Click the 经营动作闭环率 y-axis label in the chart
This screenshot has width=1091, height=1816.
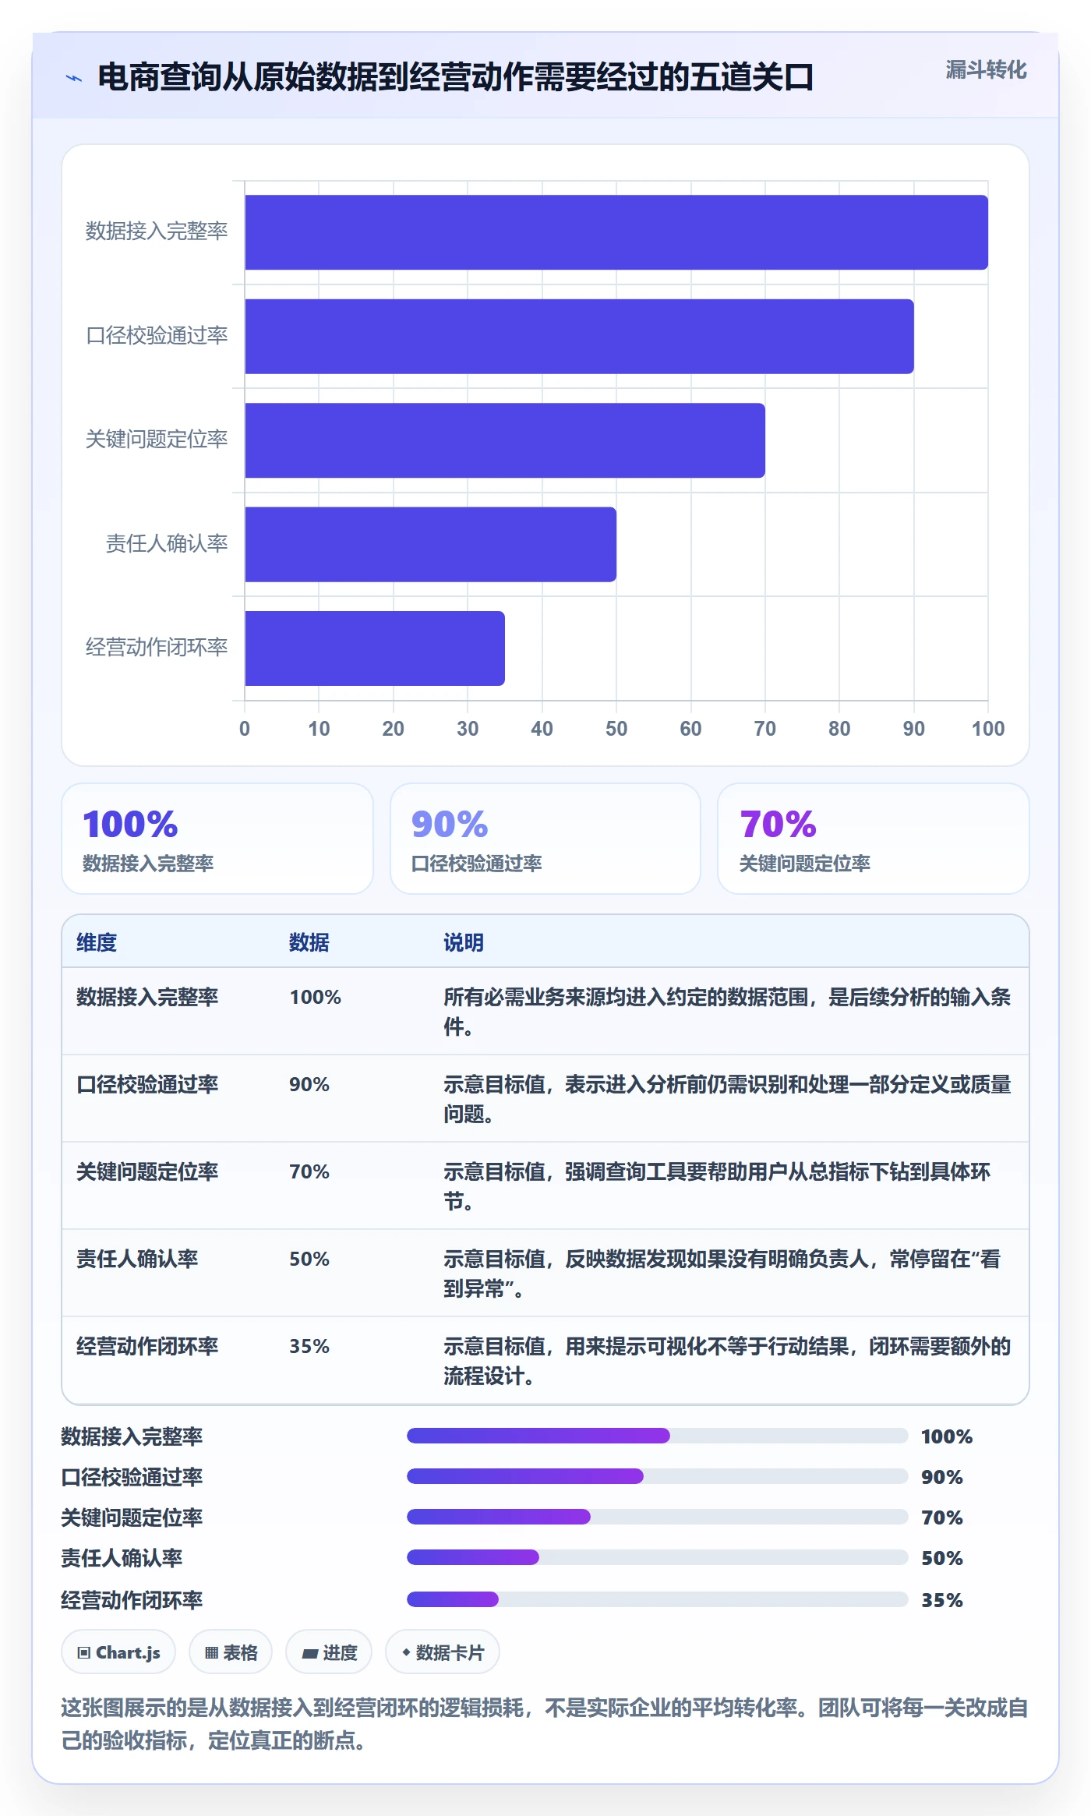coord(157,647)
